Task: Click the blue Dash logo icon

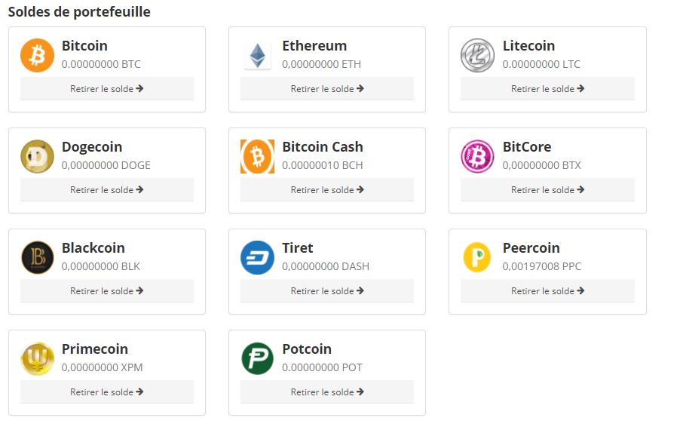Action: point(258,258)
